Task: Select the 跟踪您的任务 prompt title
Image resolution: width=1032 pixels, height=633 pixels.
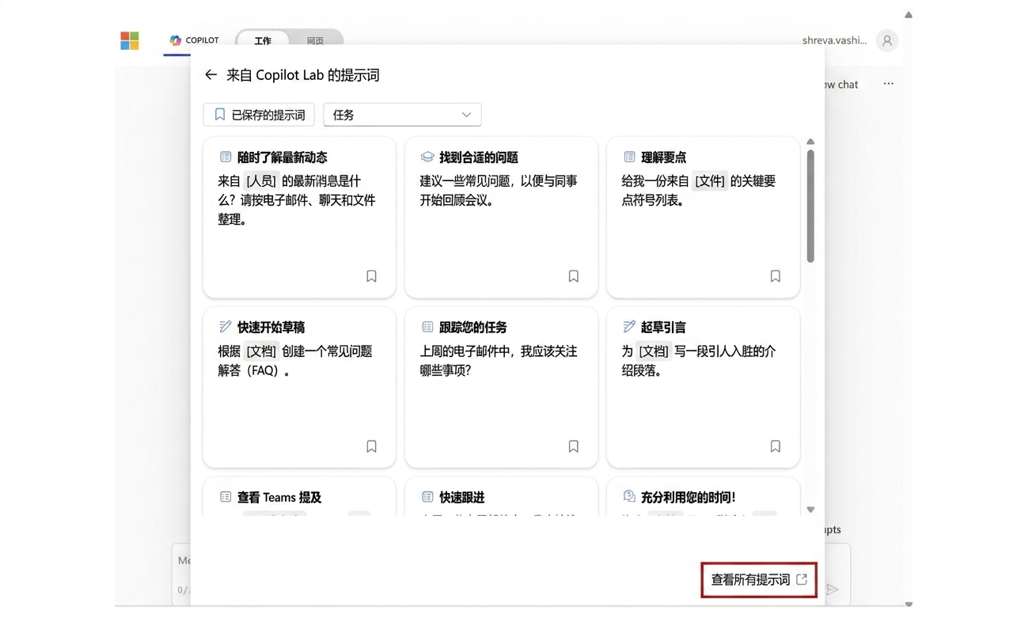Action: click(473, 327)
